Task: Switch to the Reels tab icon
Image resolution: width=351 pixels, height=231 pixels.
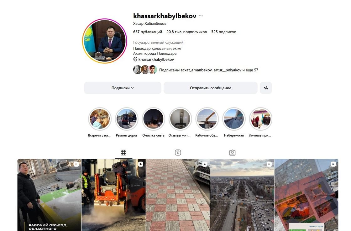Action: pyautogui.click(x=178, y=153)
